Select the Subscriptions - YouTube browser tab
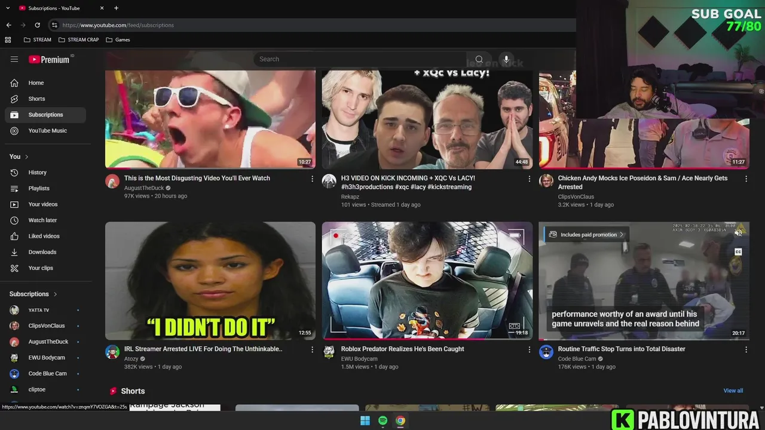 [x=61, y=8]
